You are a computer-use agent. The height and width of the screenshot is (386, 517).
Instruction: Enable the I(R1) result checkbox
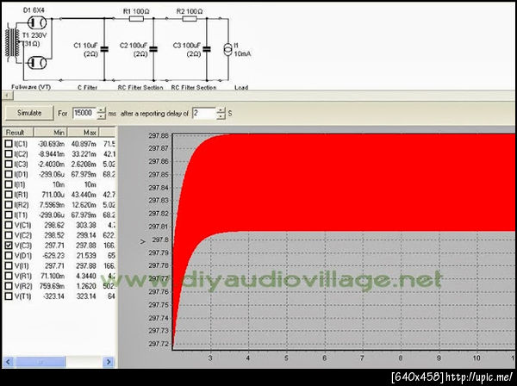point(9,195)
